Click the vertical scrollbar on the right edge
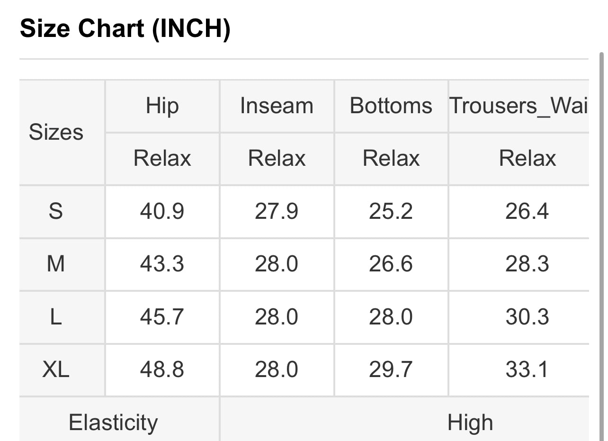 point(602,237)
